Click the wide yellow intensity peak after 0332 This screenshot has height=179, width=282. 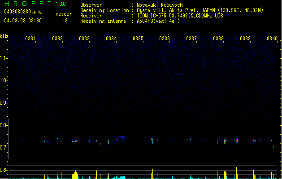(x=75, y=175)
